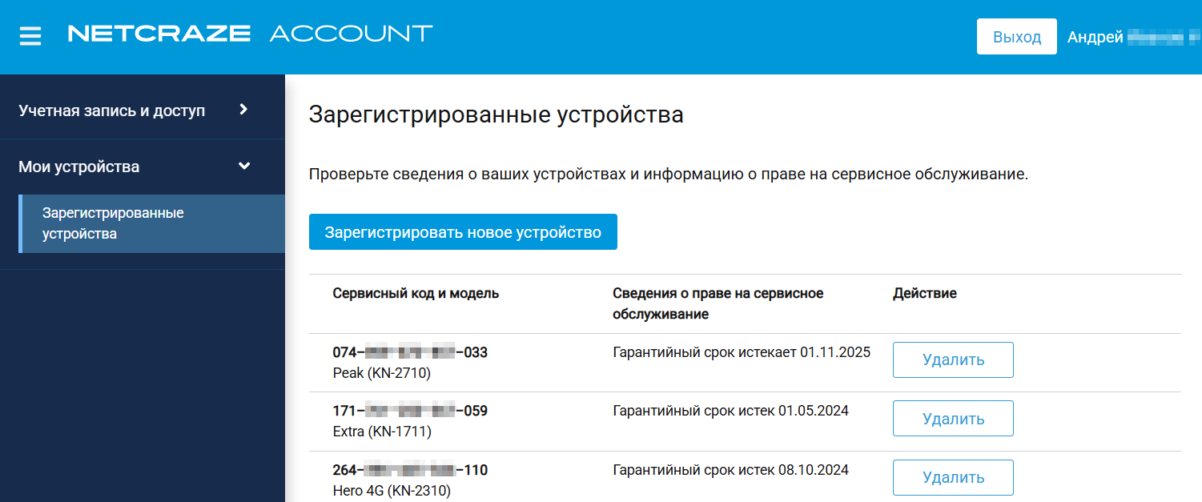Delete the Peak (KN-2710) device
Image resolution: width=1202 pixels, height=502 pixels.
953,360
